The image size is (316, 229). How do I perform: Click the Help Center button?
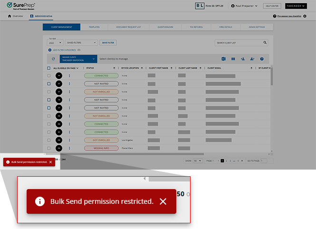coord(272,6)
